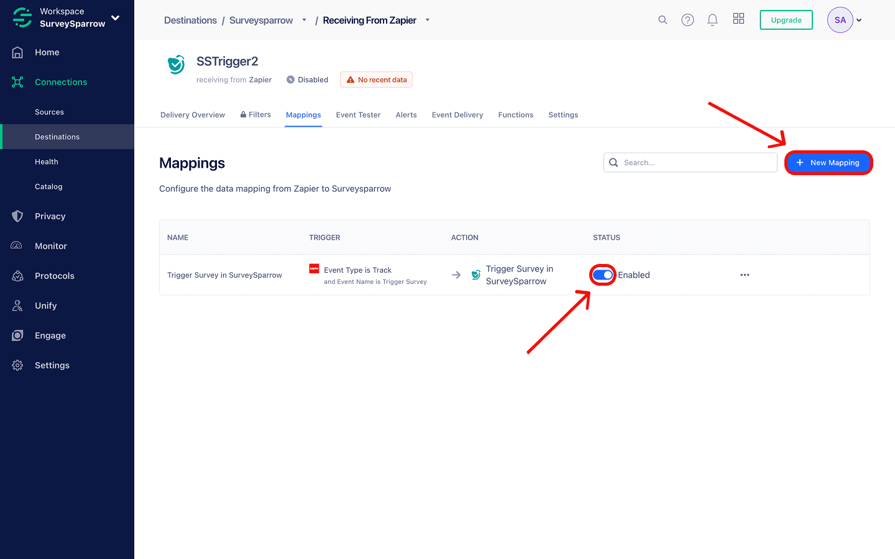The width and height of the screenshot is (895, 559).
Task: Open the Delivery Overview tab
Action: pyautogui.click(x=193, y=115)
